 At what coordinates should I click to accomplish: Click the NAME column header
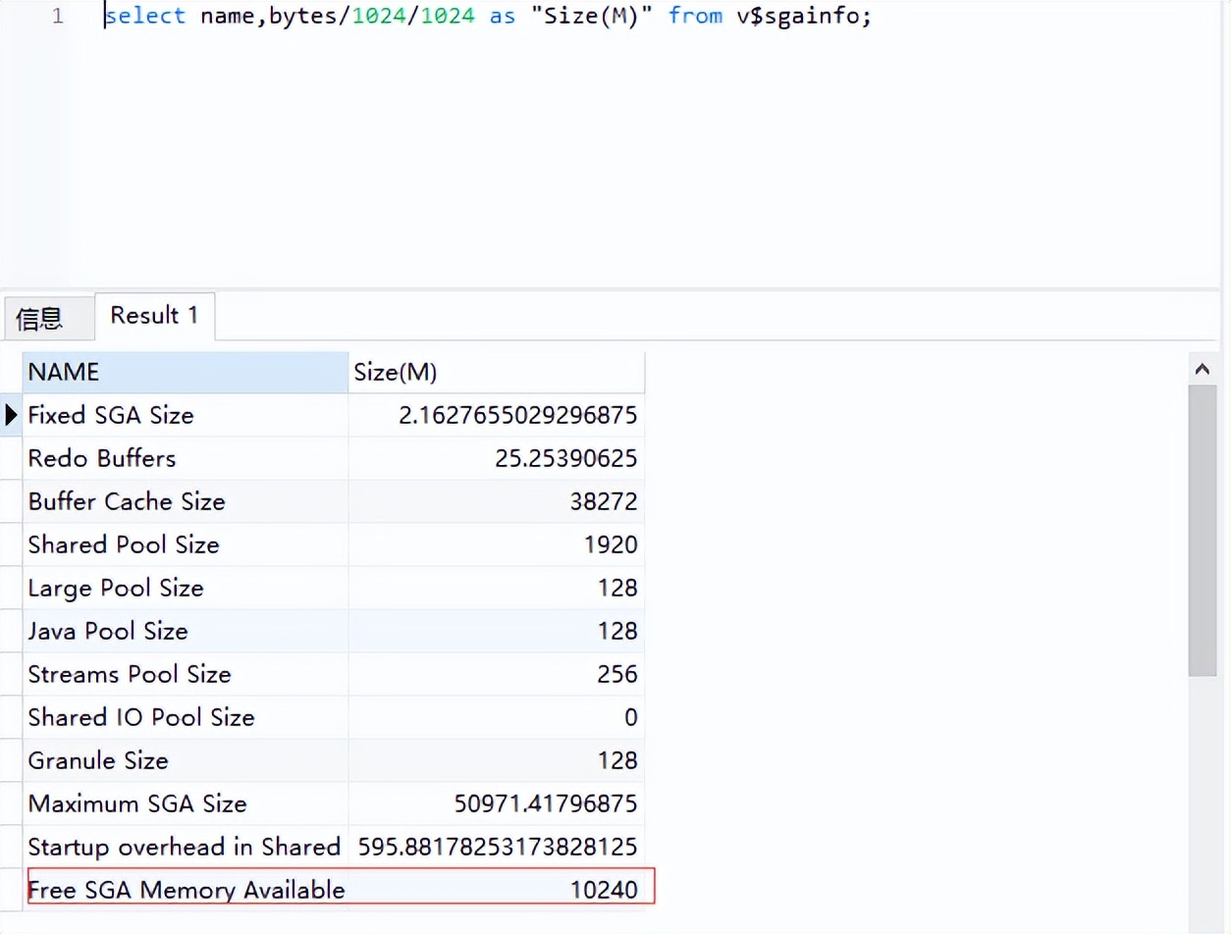click(x=185, y=373)
